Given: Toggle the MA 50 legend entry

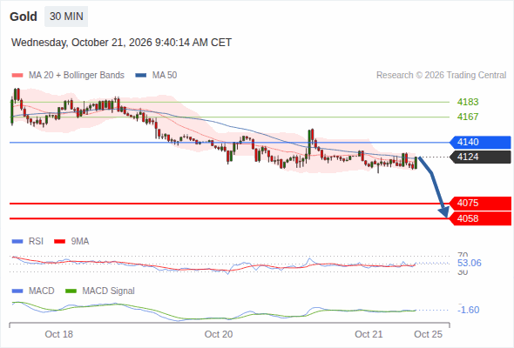Looking at the screenshot, I should tap(156, 76).
